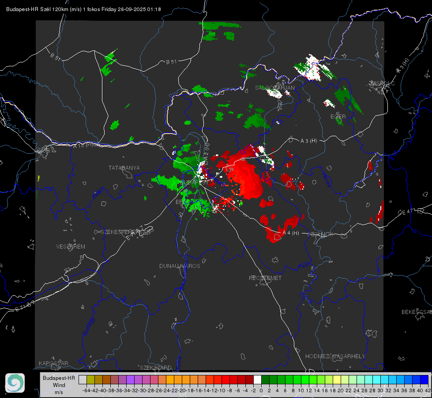Click the KAPOSVAR city label
The height and width of the screenshot is (398, 432).
53,363
